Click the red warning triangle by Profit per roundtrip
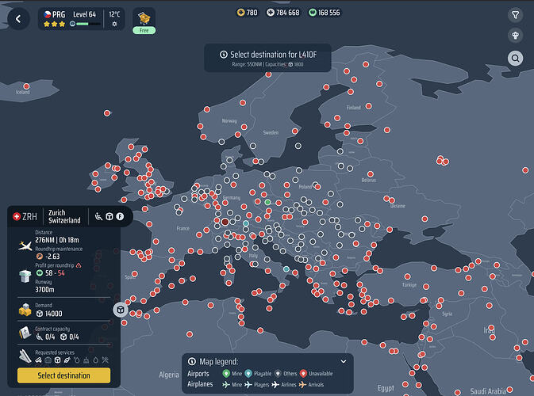Image resolution: width=534 pixels, height=396 pixels. point(79,265)
